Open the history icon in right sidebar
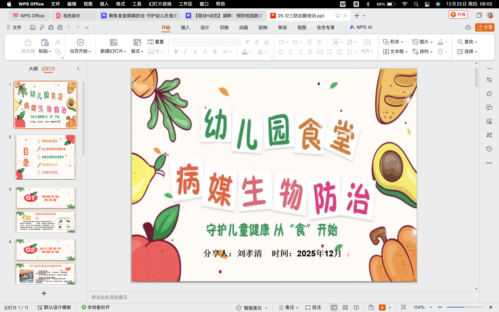 tap(489, 149)
